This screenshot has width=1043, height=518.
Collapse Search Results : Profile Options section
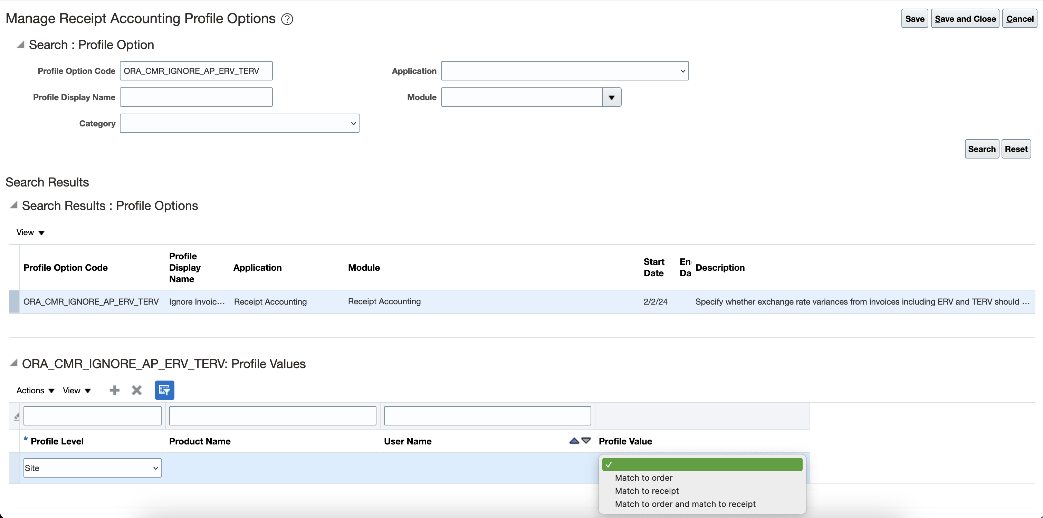pyautogui.click(x=13, y=205)
